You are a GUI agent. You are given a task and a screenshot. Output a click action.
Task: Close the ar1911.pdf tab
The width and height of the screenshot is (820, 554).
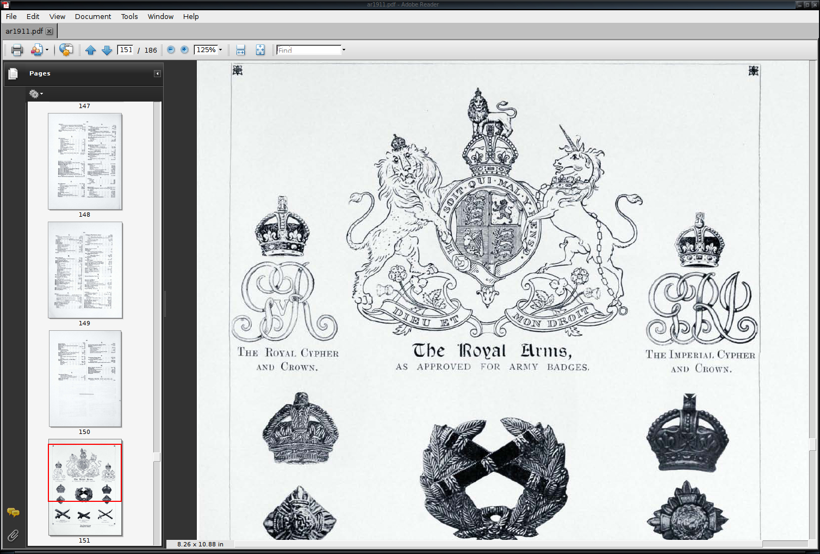(x=49, y=32)
